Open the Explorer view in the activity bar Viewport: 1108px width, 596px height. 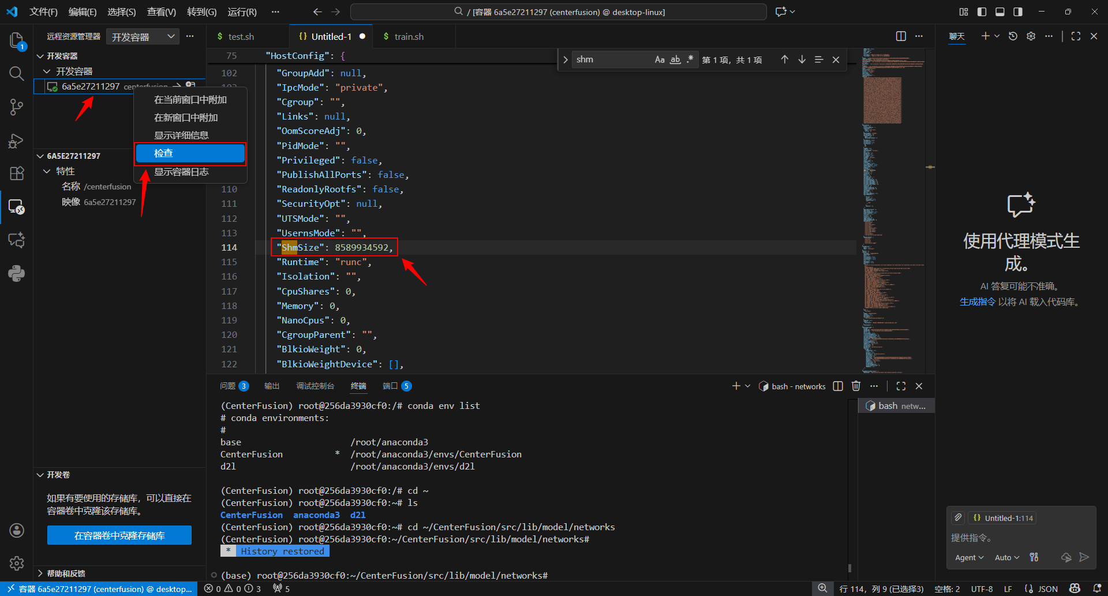[x=17, y=40]
